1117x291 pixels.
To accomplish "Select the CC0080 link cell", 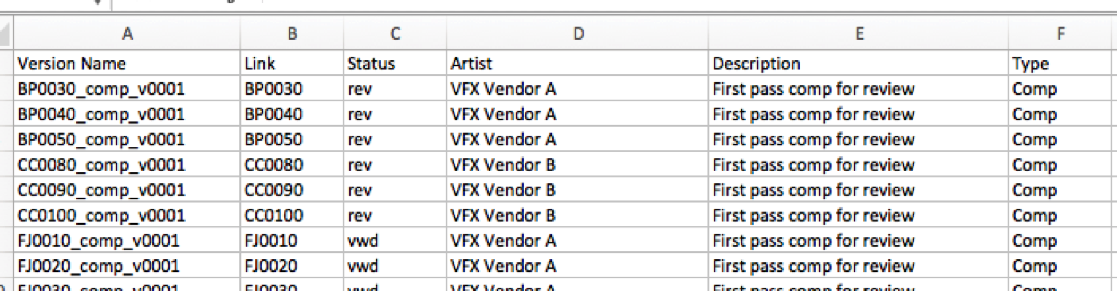I will [273, 165].
